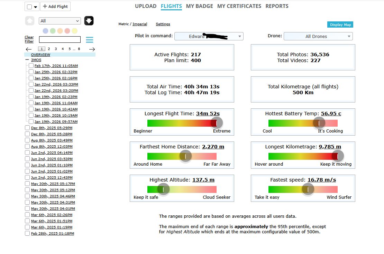Select the Feb 28th, 2025 01:18PM flight checkbox
384x254 pixels.
[x=27, y=233]
